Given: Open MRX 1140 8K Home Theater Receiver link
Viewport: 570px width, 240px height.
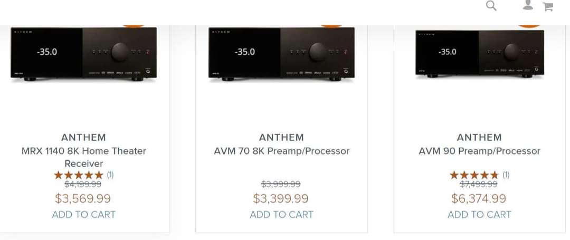Looking at the screenshot, I should pyautogui.click(x=83, y=157).
